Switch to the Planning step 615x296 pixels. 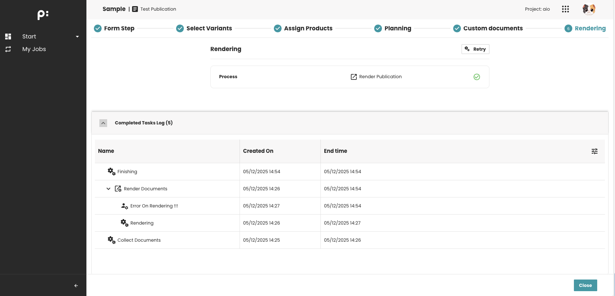397,28
